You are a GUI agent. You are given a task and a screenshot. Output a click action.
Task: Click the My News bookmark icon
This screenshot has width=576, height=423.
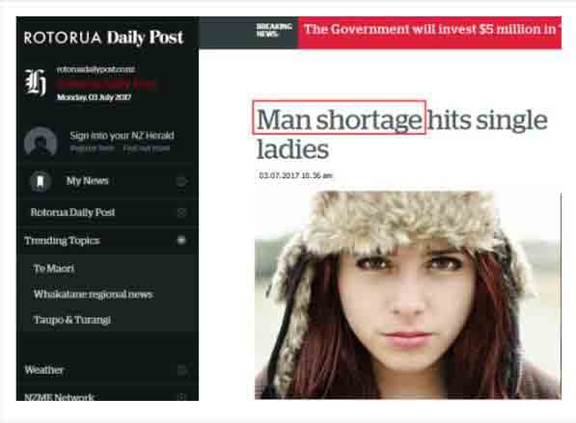click(x=41, y=181)
